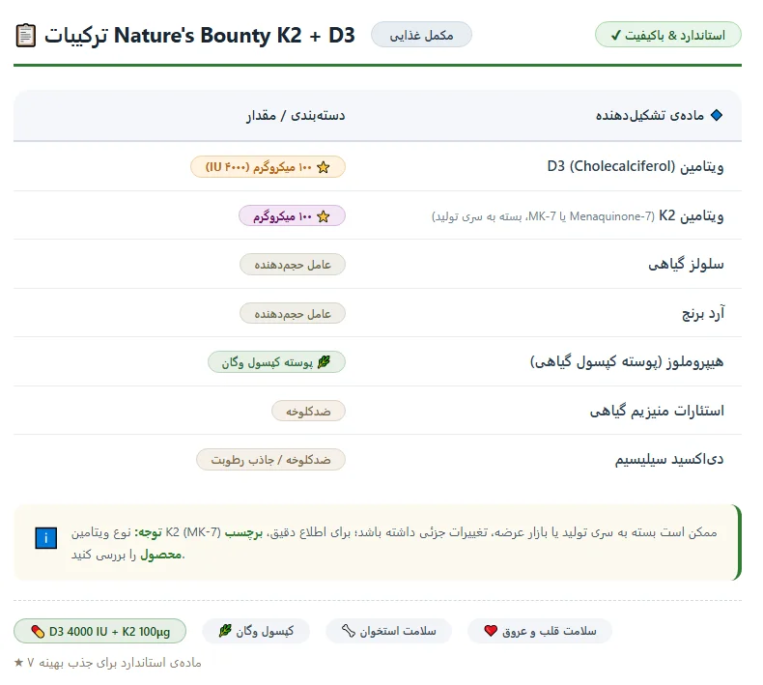The image size is (763, 685).
Task: Click the bold توجه: word in note
Action: 149,532
